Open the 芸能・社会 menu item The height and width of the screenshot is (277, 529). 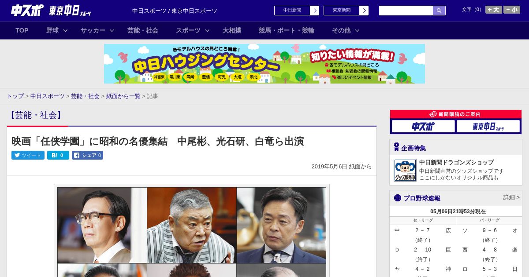click(x=143, y=30)
